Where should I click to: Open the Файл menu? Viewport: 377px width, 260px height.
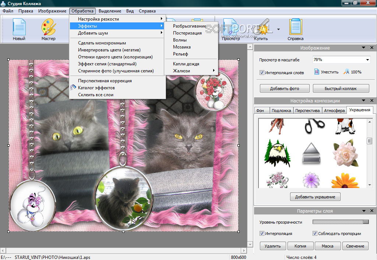[8, 11]
